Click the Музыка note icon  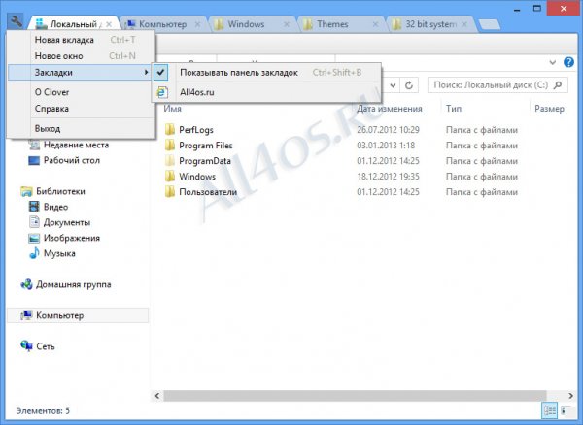(x=34, y=253)
